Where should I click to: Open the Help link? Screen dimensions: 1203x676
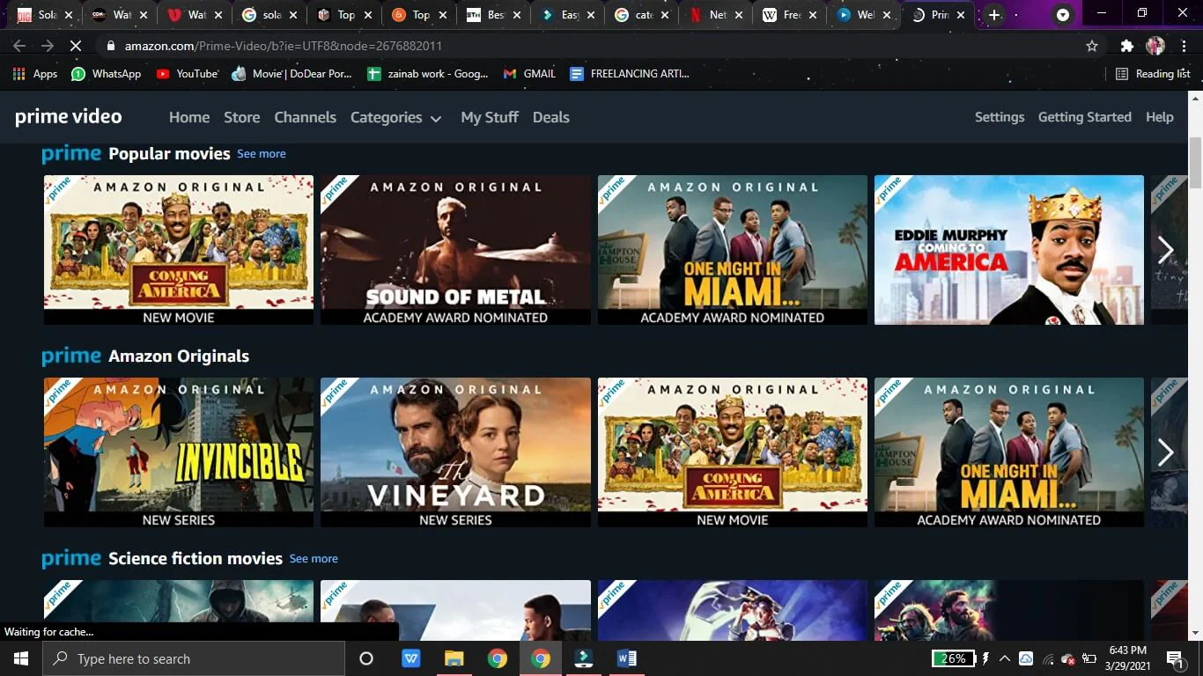coord(1160,117)
